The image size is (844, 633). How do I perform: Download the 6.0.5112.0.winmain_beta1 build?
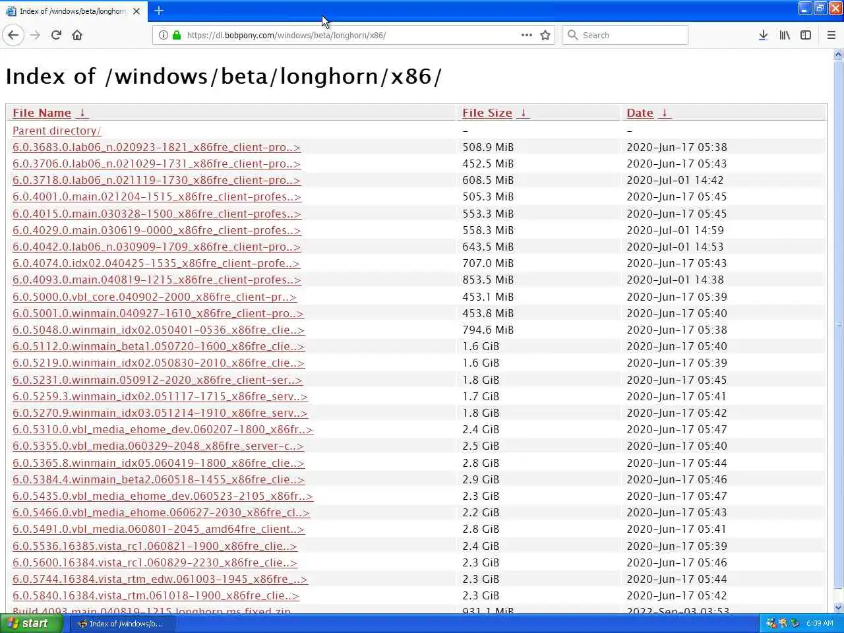(158, 346)
